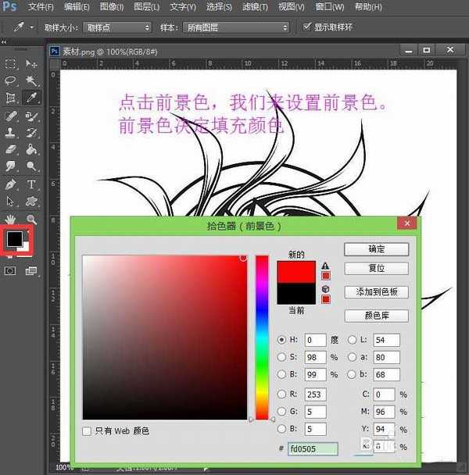Click the rainbow hue slider strip
The height and width of the screenshot is (475, 469).
point(262,337)
